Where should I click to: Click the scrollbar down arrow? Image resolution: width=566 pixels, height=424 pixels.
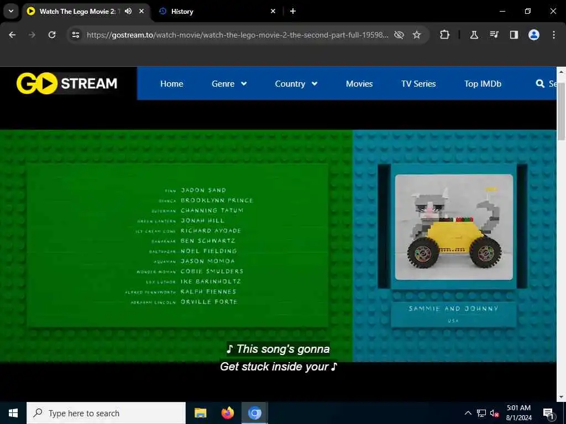[x=561, y=397]
